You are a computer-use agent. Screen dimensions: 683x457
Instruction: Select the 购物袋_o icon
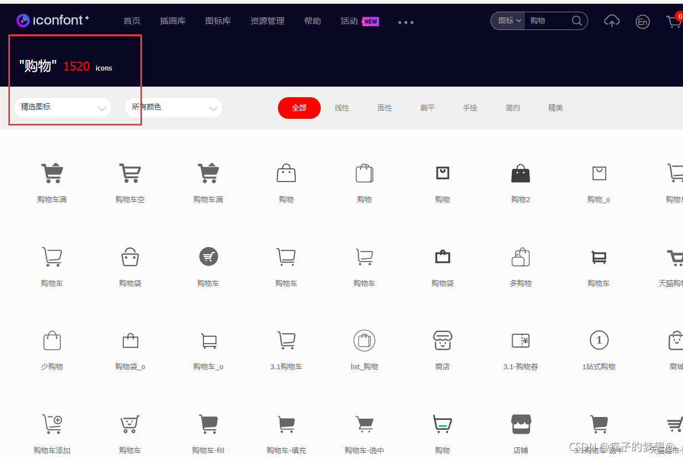point(130,340)
